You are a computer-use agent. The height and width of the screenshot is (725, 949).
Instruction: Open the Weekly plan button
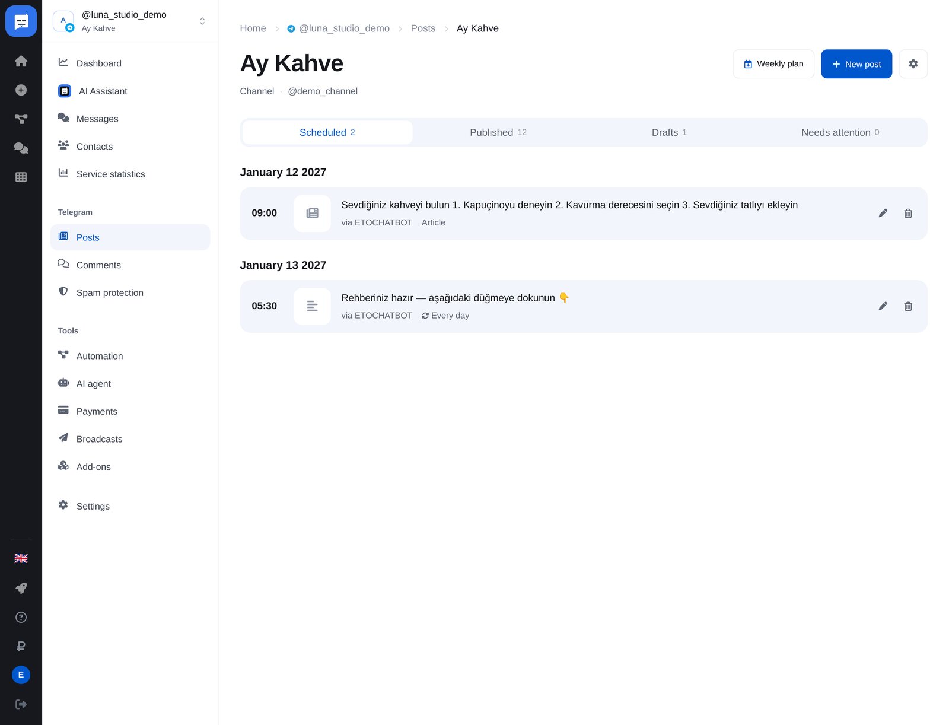773,63
